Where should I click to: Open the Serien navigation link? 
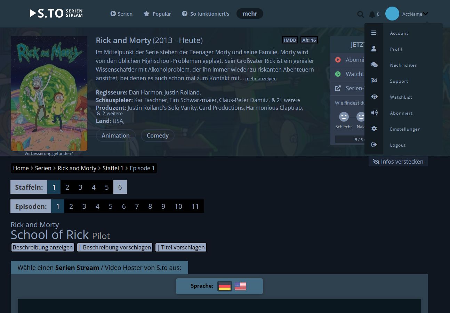(x=121, y=14)
